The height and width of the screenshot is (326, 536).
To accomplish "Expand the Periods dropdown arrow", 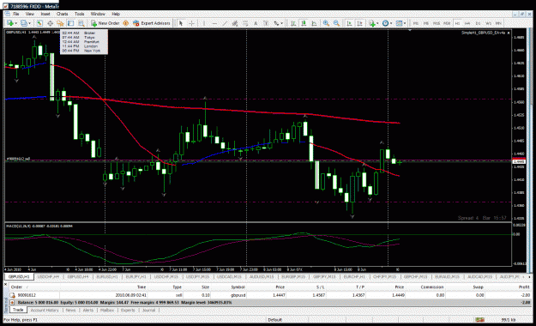I will pos(391,23).
